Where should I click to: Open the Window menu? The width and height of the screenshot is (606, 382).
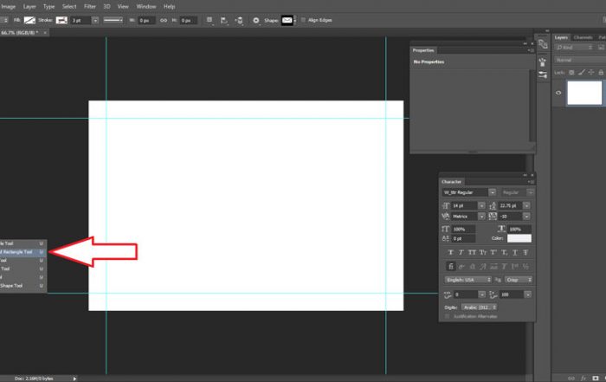pos(146,7)
